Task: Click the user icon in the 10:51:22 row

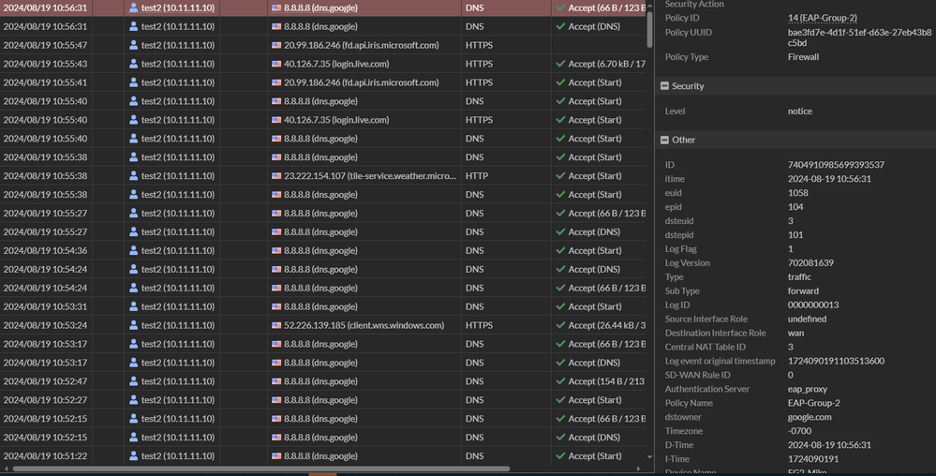Action: [x=134, y=456]
